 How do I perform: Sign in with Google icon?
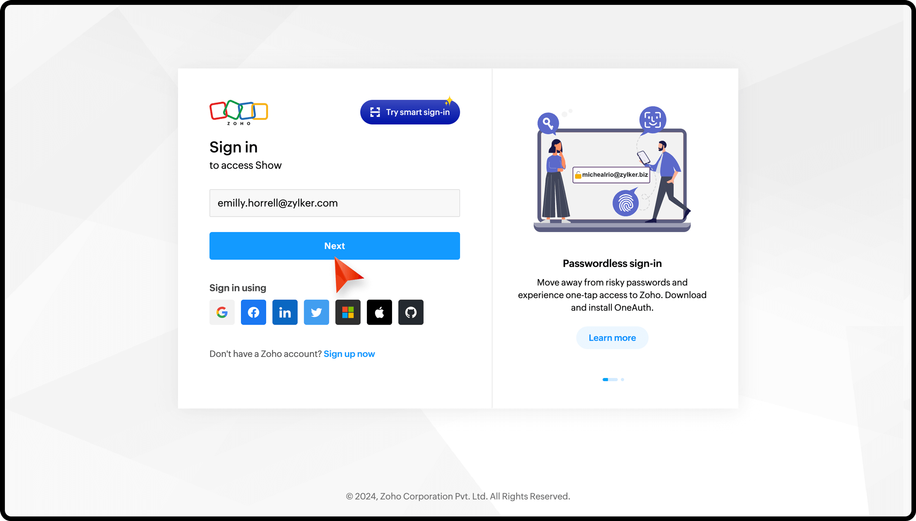point(222,312)
